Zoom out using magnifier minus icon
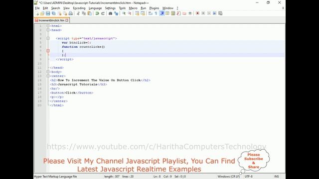The height and width of the screenshot is (179, 319). tap(130, 13)
